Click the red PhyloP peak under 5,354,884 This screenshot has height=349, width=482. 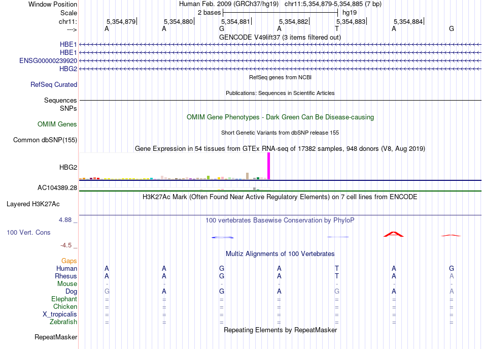click(x=394, y=234)
